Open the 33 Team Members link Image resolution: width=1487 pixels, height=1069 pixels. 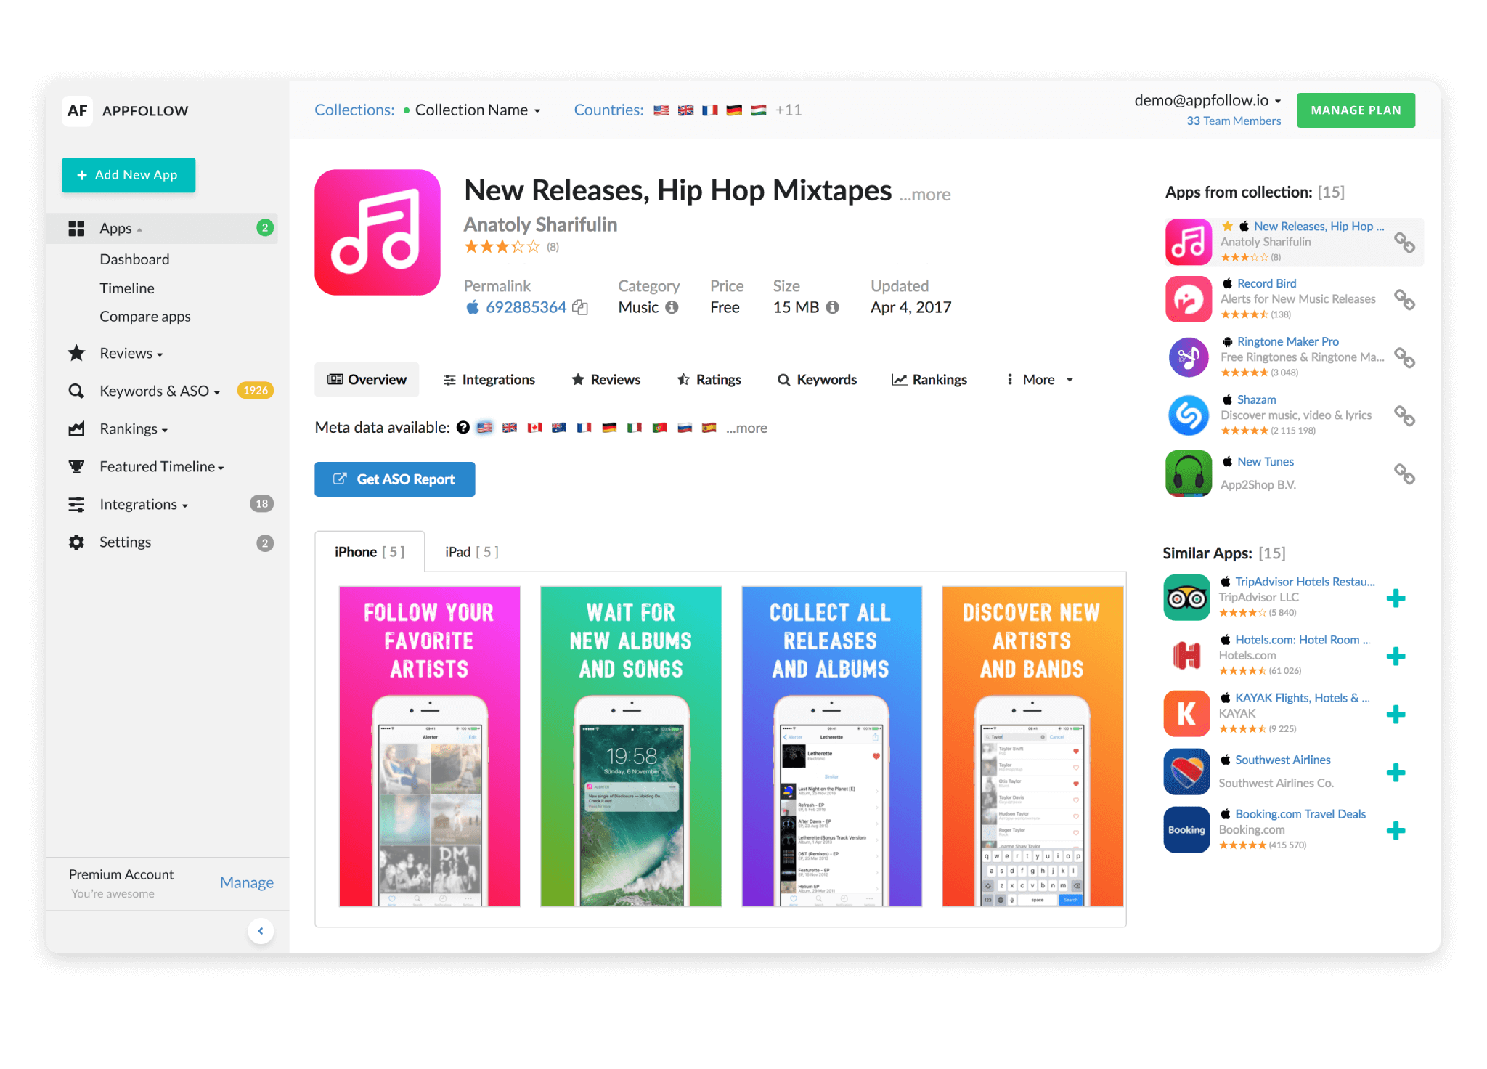[1234, 121]
